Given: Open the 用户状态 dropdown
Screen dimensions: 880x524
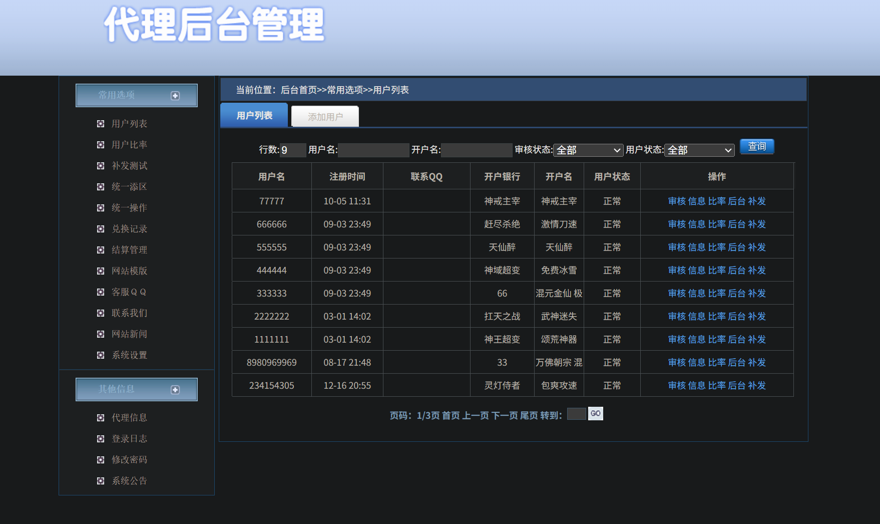Looking at the screenshot, I should click(x=699, y=150).
